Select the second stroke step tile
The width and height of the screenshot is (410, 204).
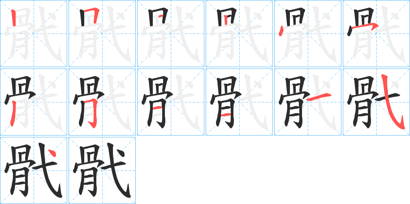tap(102, 34)
